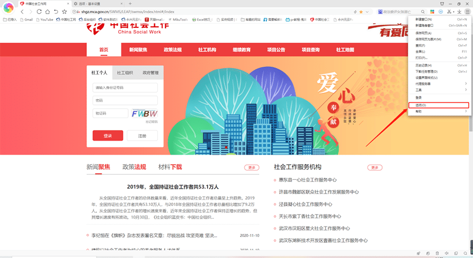Click the ID number input field

point(125,88)
